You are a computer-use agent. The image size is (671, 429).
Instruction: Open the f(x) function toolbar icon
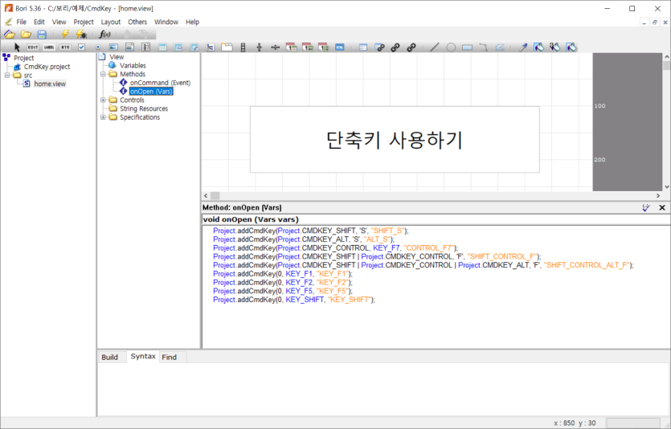(x=104, y=35)
